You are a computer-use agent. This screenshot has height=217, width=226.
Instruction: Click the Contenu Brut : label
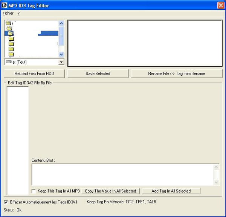click(43, 160)
